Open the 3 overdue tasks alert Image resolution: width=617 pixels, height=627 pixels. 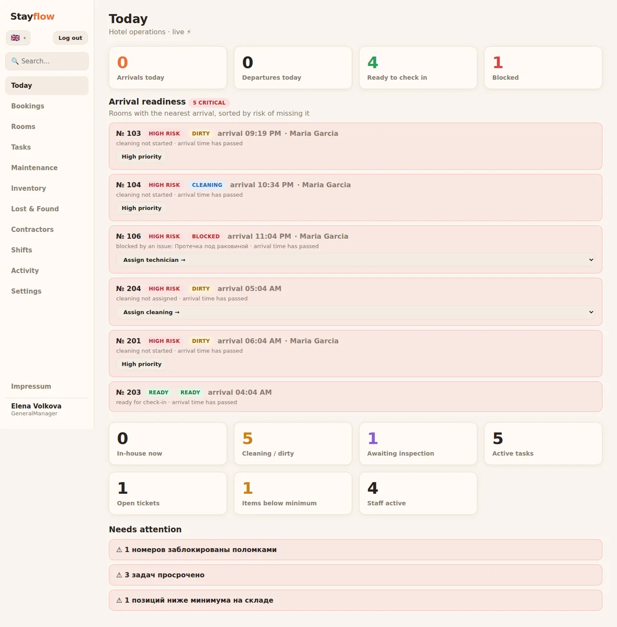[x=355, y=575]
